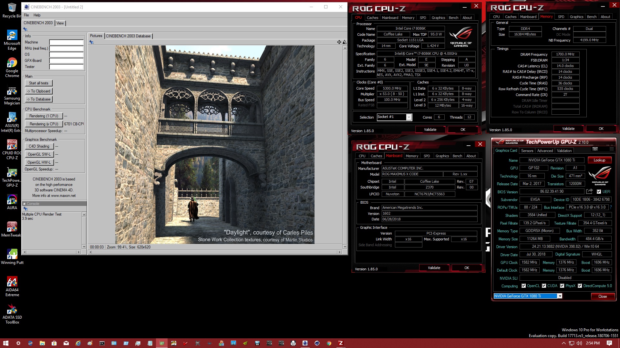Click the To Clipboard button

pos(38,91)
